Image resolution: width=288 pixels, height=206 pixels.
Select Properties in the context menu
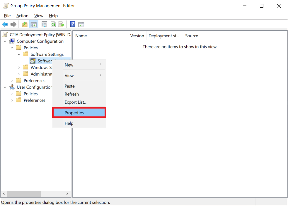74,113
